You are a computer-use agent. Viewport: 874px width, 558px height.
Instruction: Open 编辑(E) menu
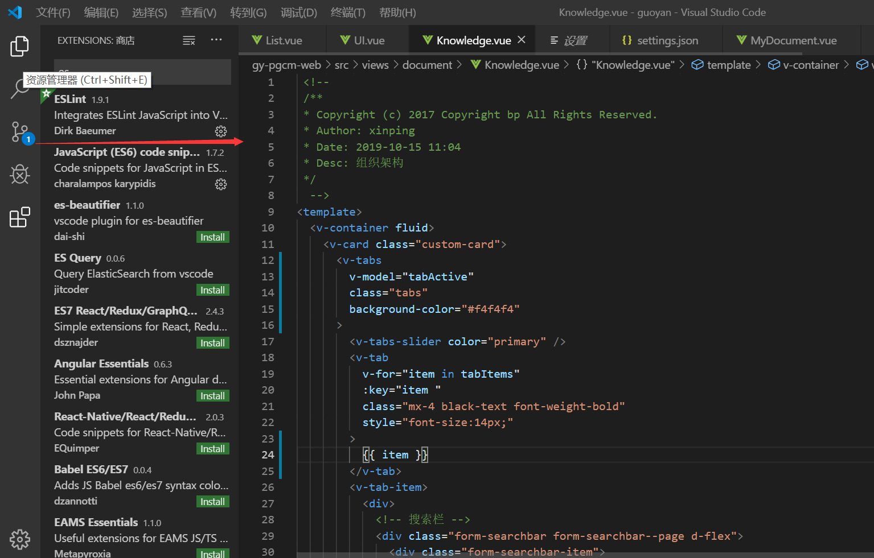click(x=101, y=13)
